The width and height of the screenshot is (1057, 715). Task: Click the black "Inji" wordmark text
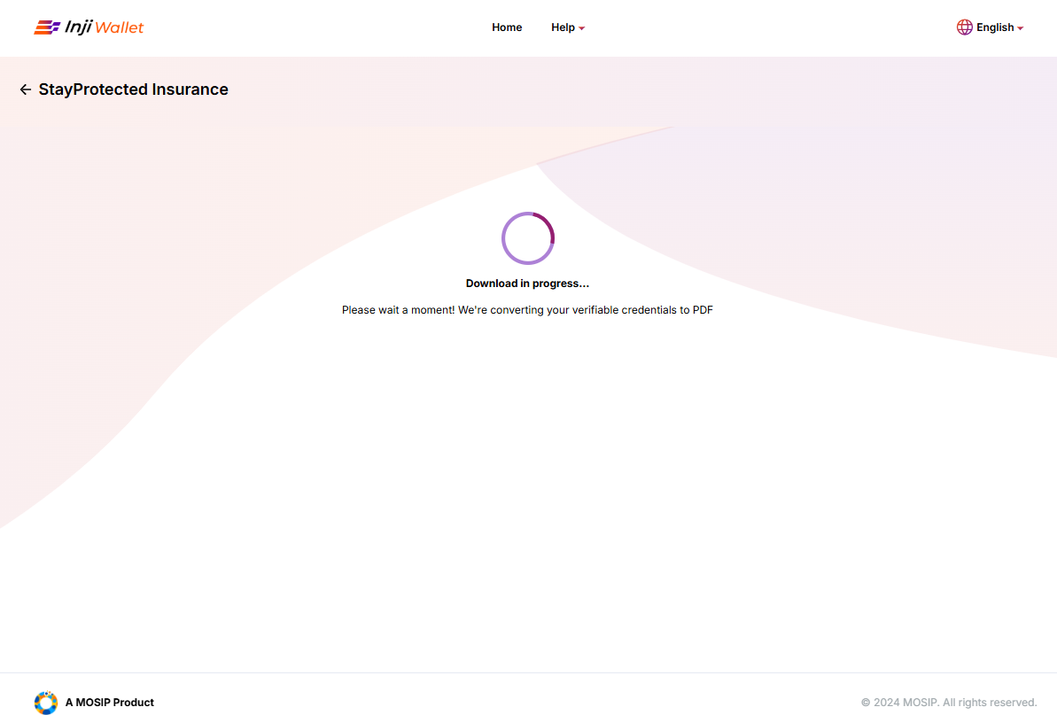click(78, 27)
